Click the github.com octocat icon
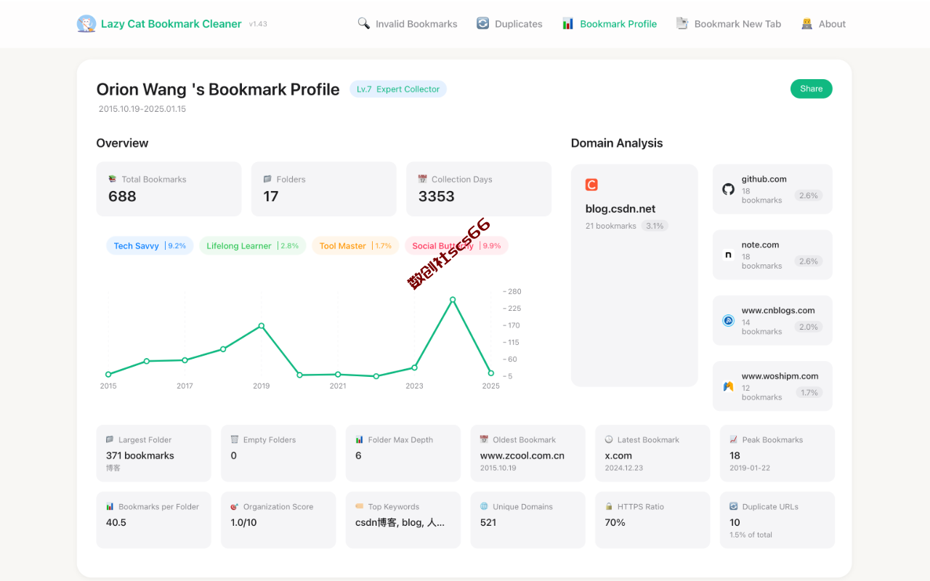930x581 pixels. 728,189
